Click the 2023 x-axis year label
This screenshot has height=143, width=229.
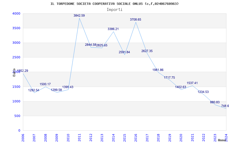[215, 138]
